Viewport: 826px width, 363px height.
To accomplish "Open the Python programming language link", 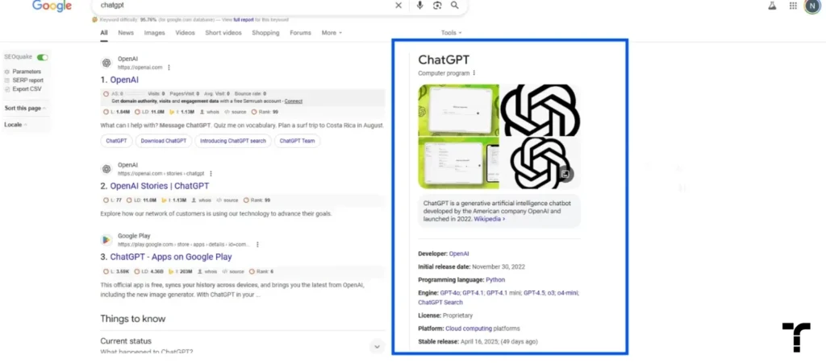I will pyautogui.click(x=495, y=280).
